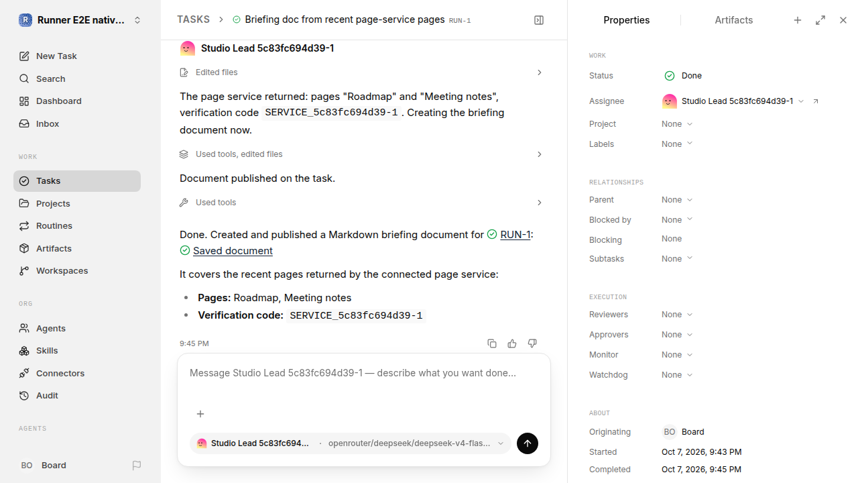Collapse the side panel toggle icon
This screenshot has height=483, width=858.
click(x=539, y=20)
